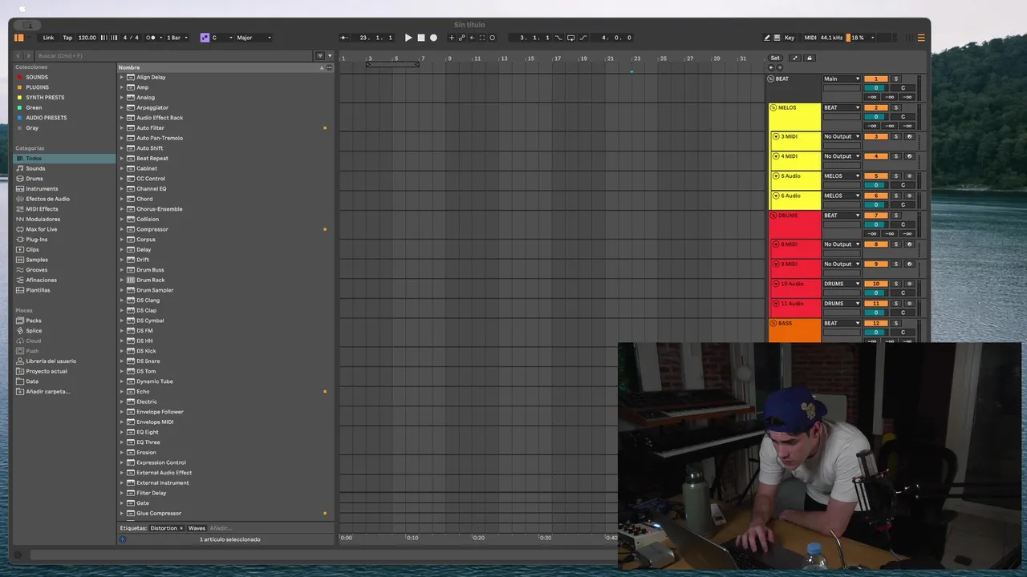This screenshot has width=1027, height=577.
Task: Click the browser search field
Action: click(x=173, y=55)
